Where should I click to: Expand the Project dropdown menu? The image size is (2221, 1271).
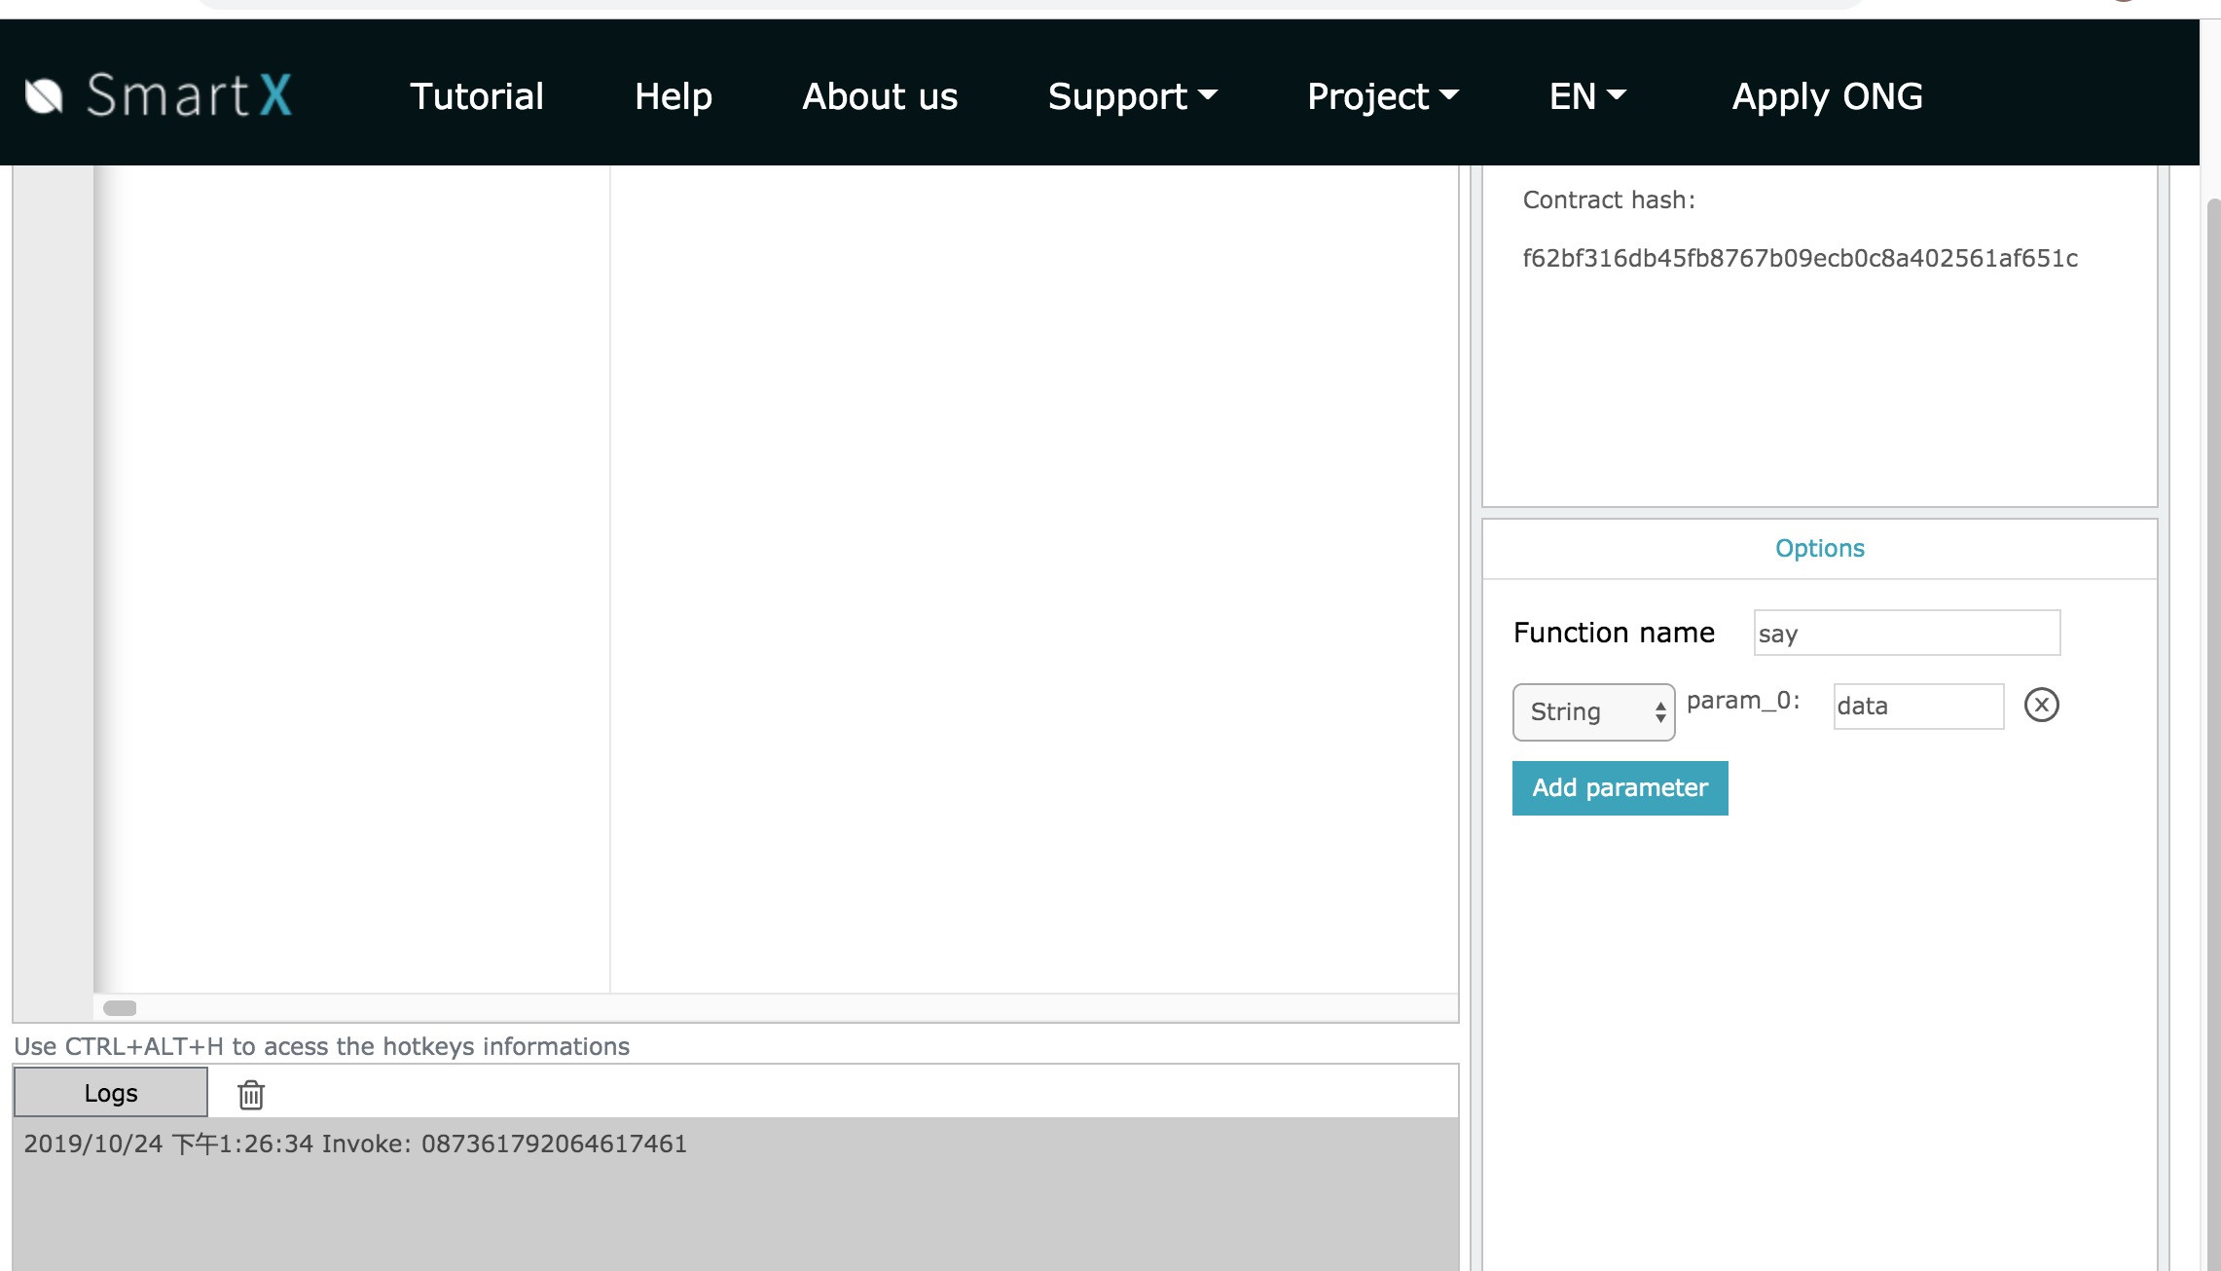coord(1382,96)
